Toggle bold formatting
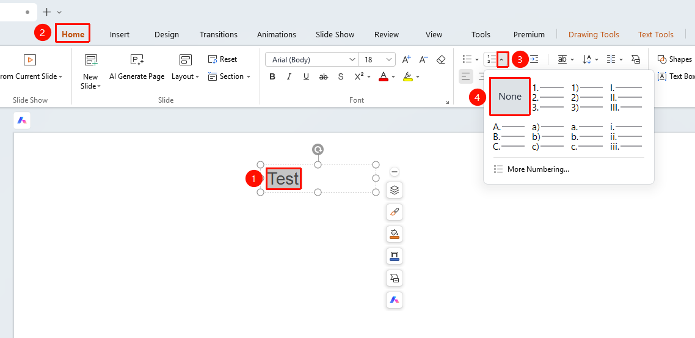The height and width of the screenshot is (338, 695). coord(272,77)
